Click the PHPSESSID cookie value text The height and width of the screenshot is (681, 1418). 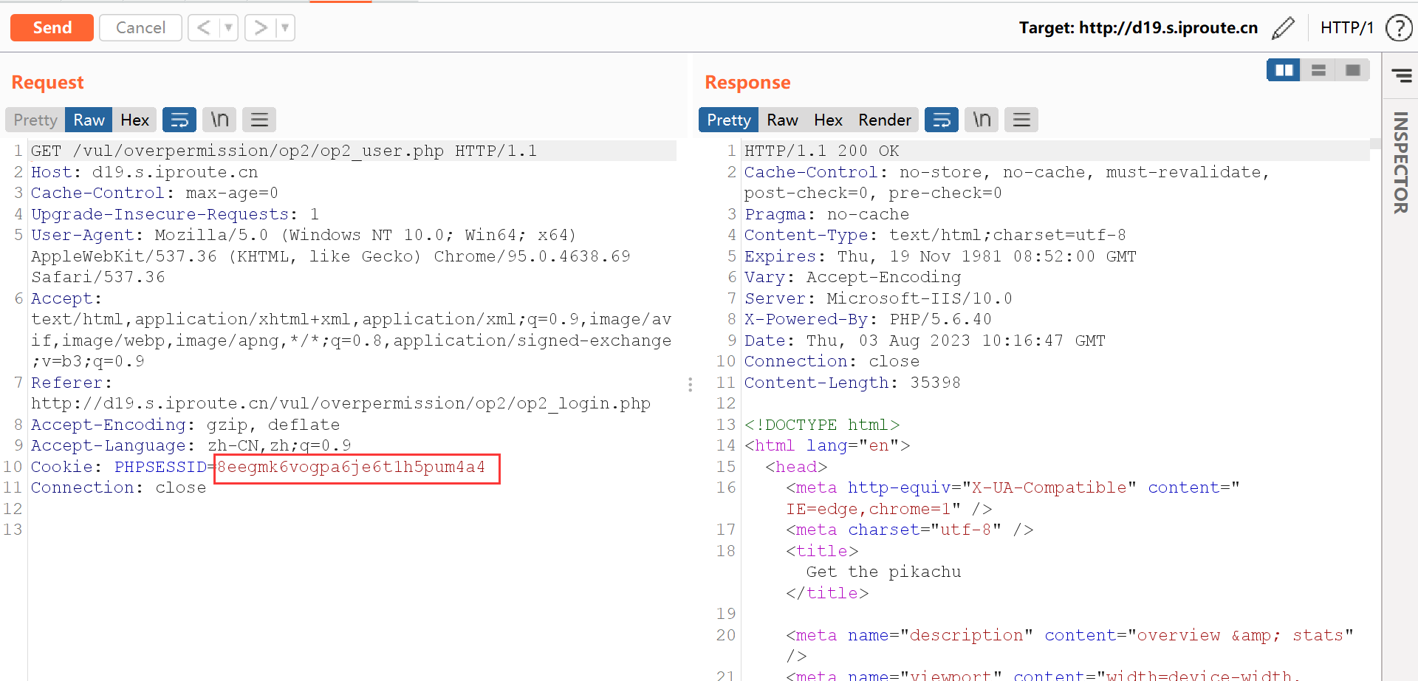pos(352,467)
